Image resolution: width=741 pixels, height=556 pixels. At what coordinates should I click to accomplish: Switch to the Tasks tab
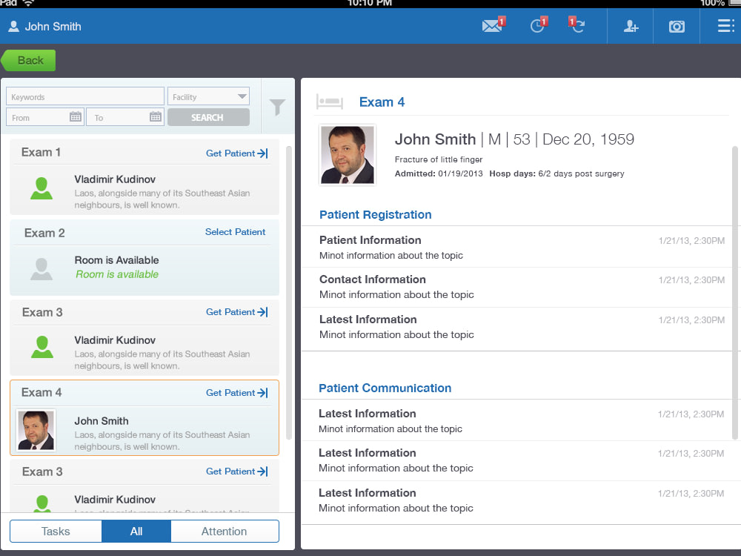(x=56, y=532)
